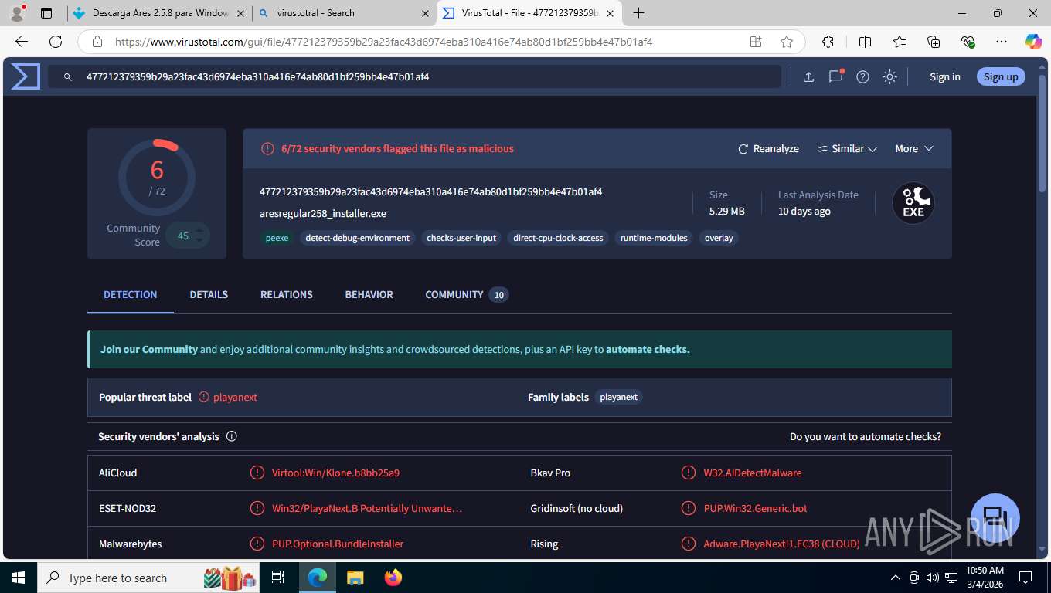
Task: Switch to the Descarga Ares browser tab
Action: pos(159,13)
